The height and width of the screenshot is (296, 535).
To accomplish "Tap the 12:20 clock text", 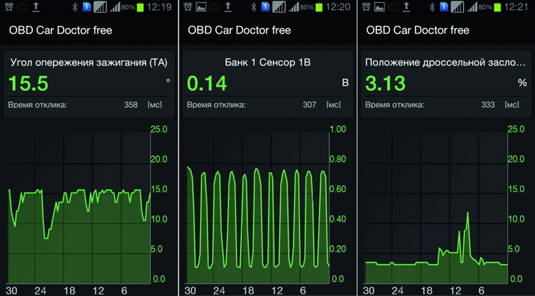I will (x=338, y=7).
